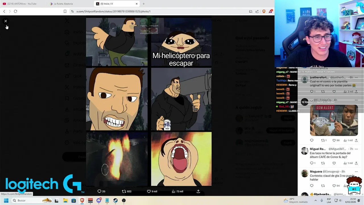Reply to the photo post (25)
Image resolution: width=364 pixels, height=205 pixels.
(101, 191)
